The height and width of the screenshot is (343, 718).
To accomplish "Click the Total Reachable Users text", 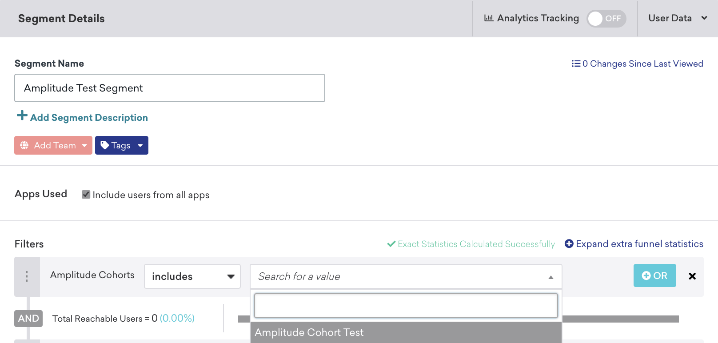I will [x=97, y=319].
